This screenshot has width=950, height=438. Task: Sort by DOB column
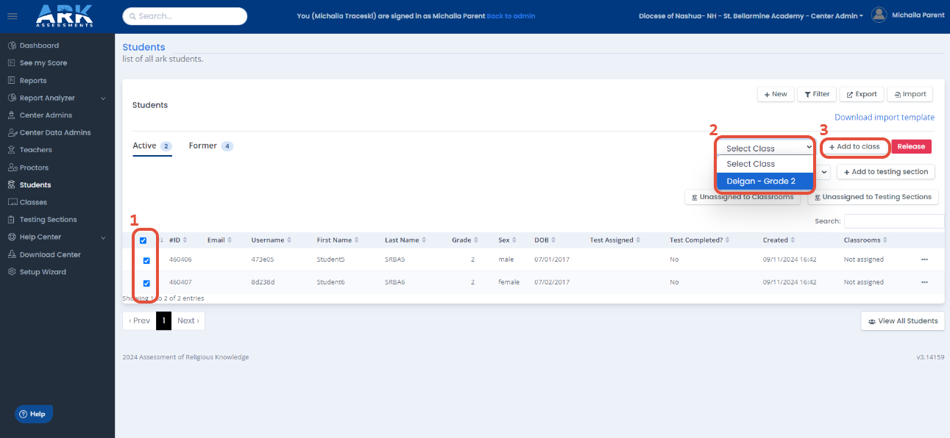(546, 240)
